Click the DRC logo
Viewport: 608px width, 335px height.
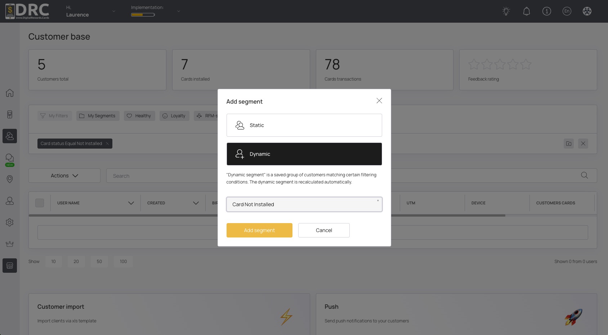click(27, 11)
